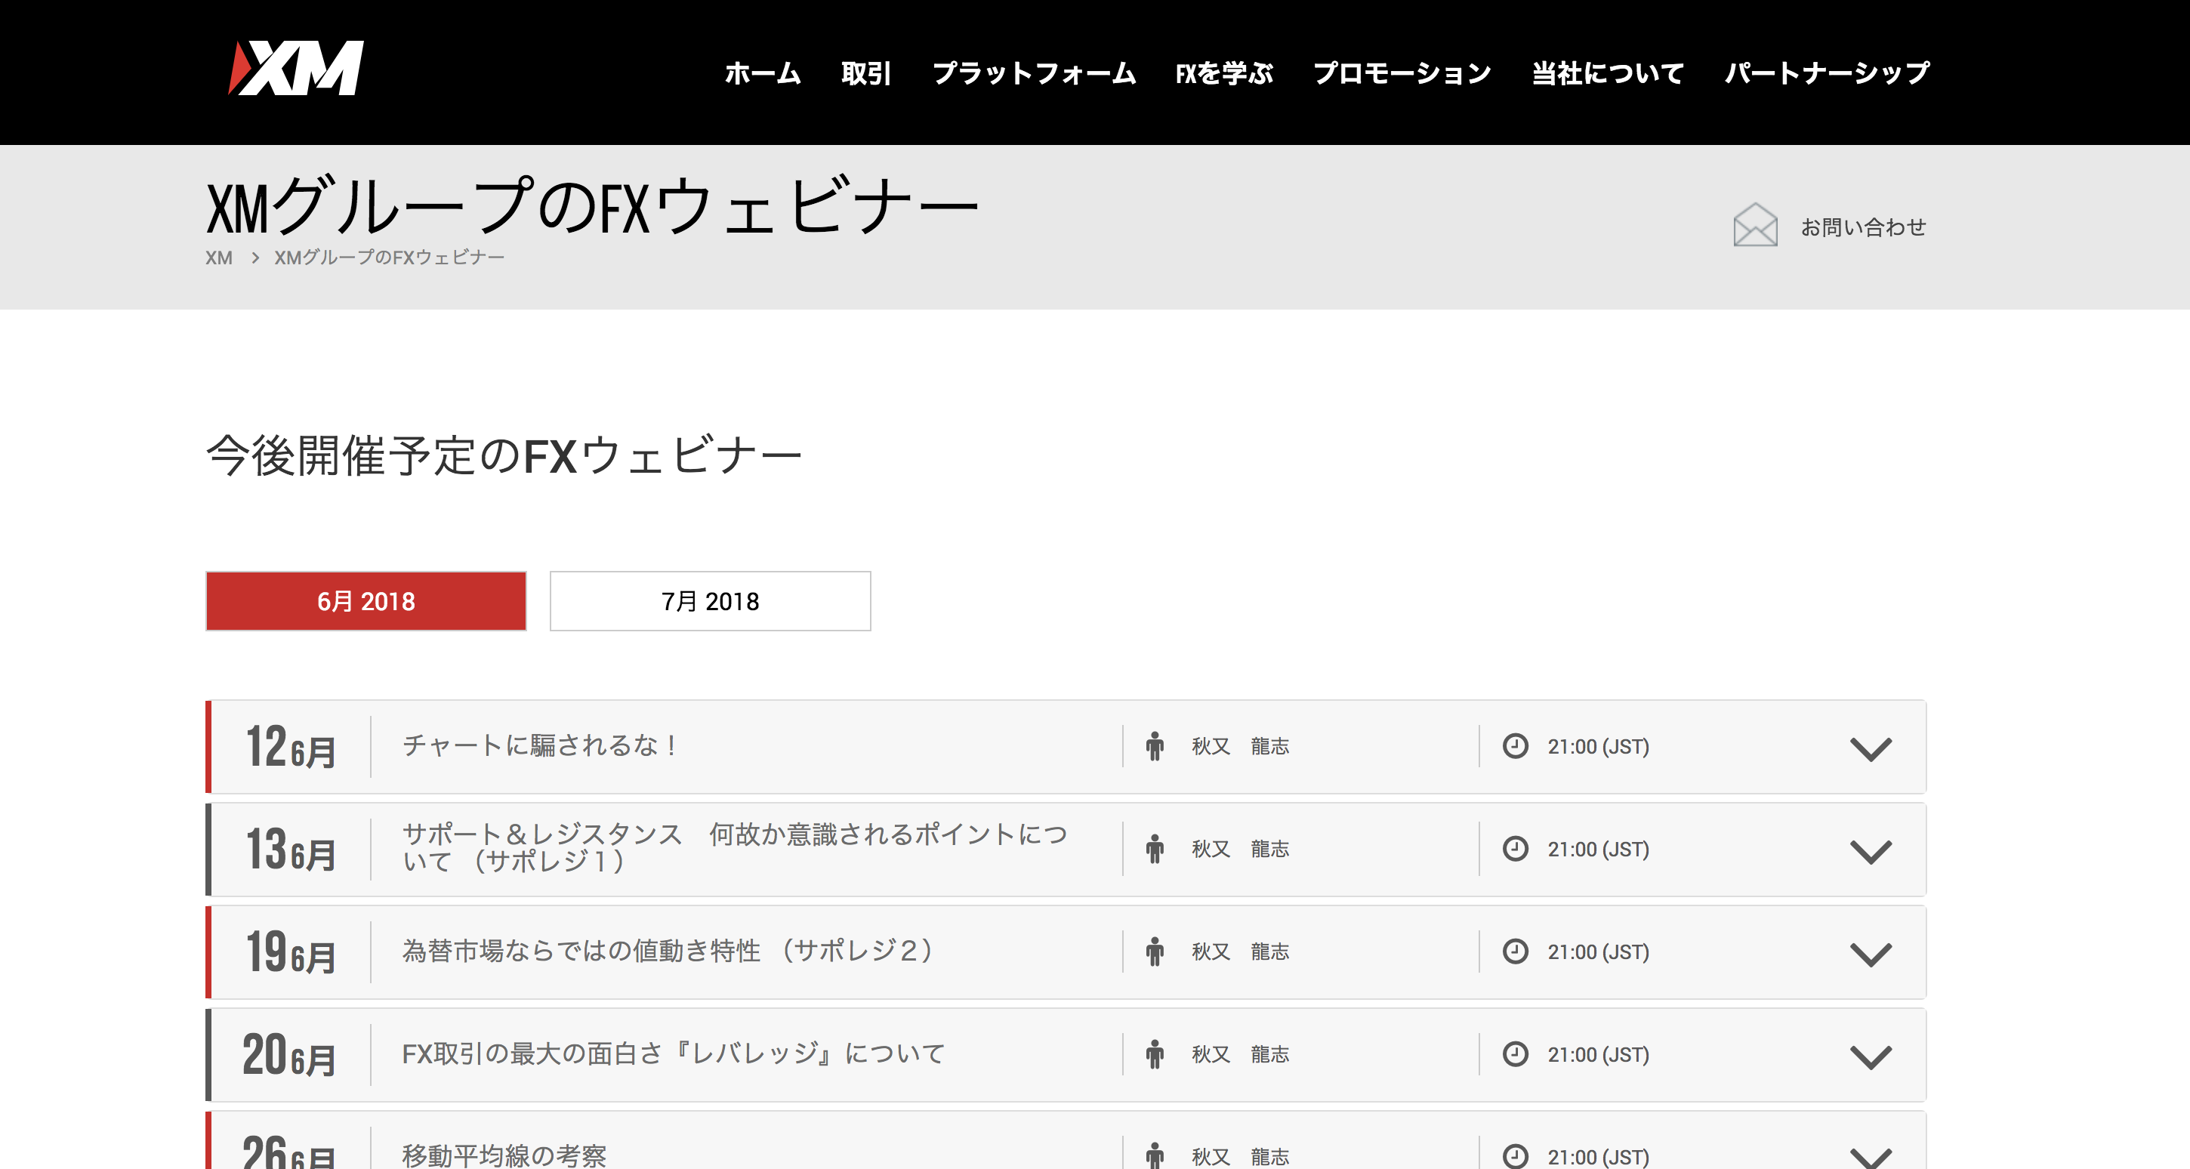
Task: Click the XM breadcrumb link
Action: point(218,258)
